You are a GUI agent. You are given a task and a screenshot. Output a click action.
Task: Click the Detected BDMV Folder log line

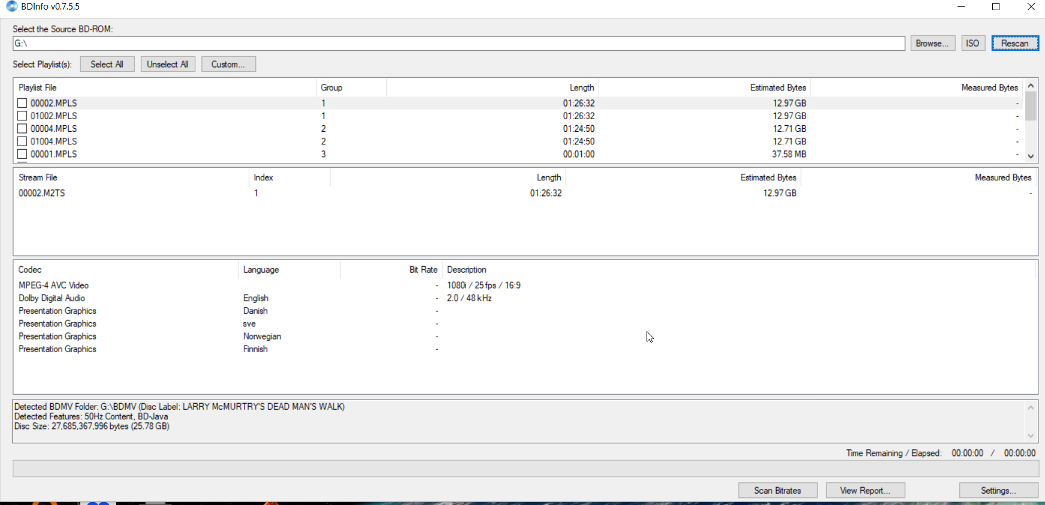(180, 407)
